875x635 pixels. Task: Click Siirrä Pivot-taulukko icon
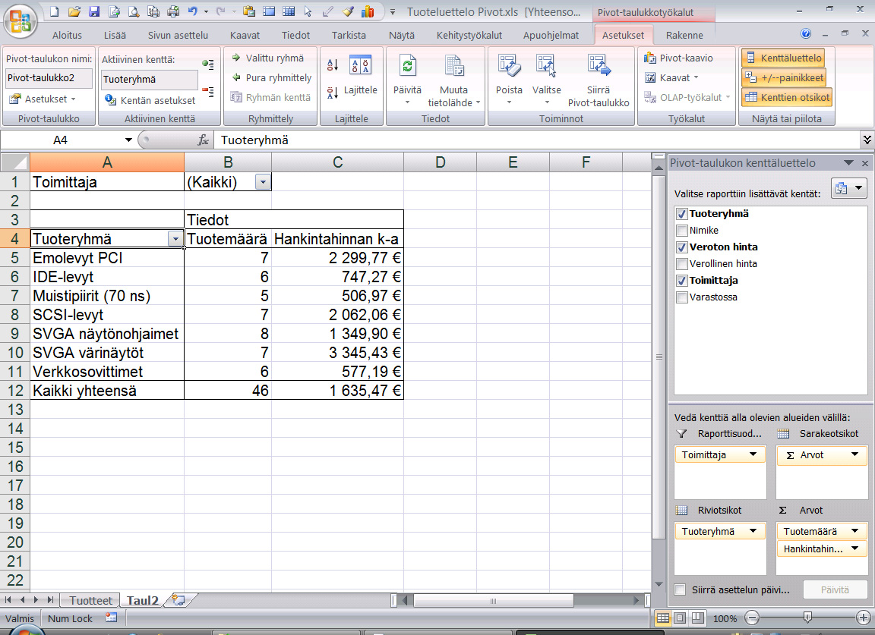click(599, 66)
